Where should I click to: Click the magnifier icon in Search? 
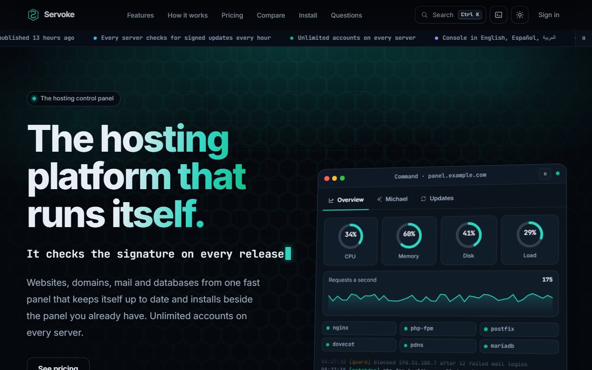tap(424, 15)
